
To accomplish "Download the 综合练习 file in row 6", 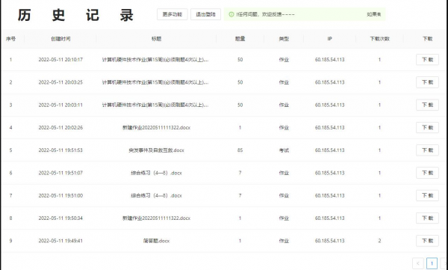I will coord(427,173).
